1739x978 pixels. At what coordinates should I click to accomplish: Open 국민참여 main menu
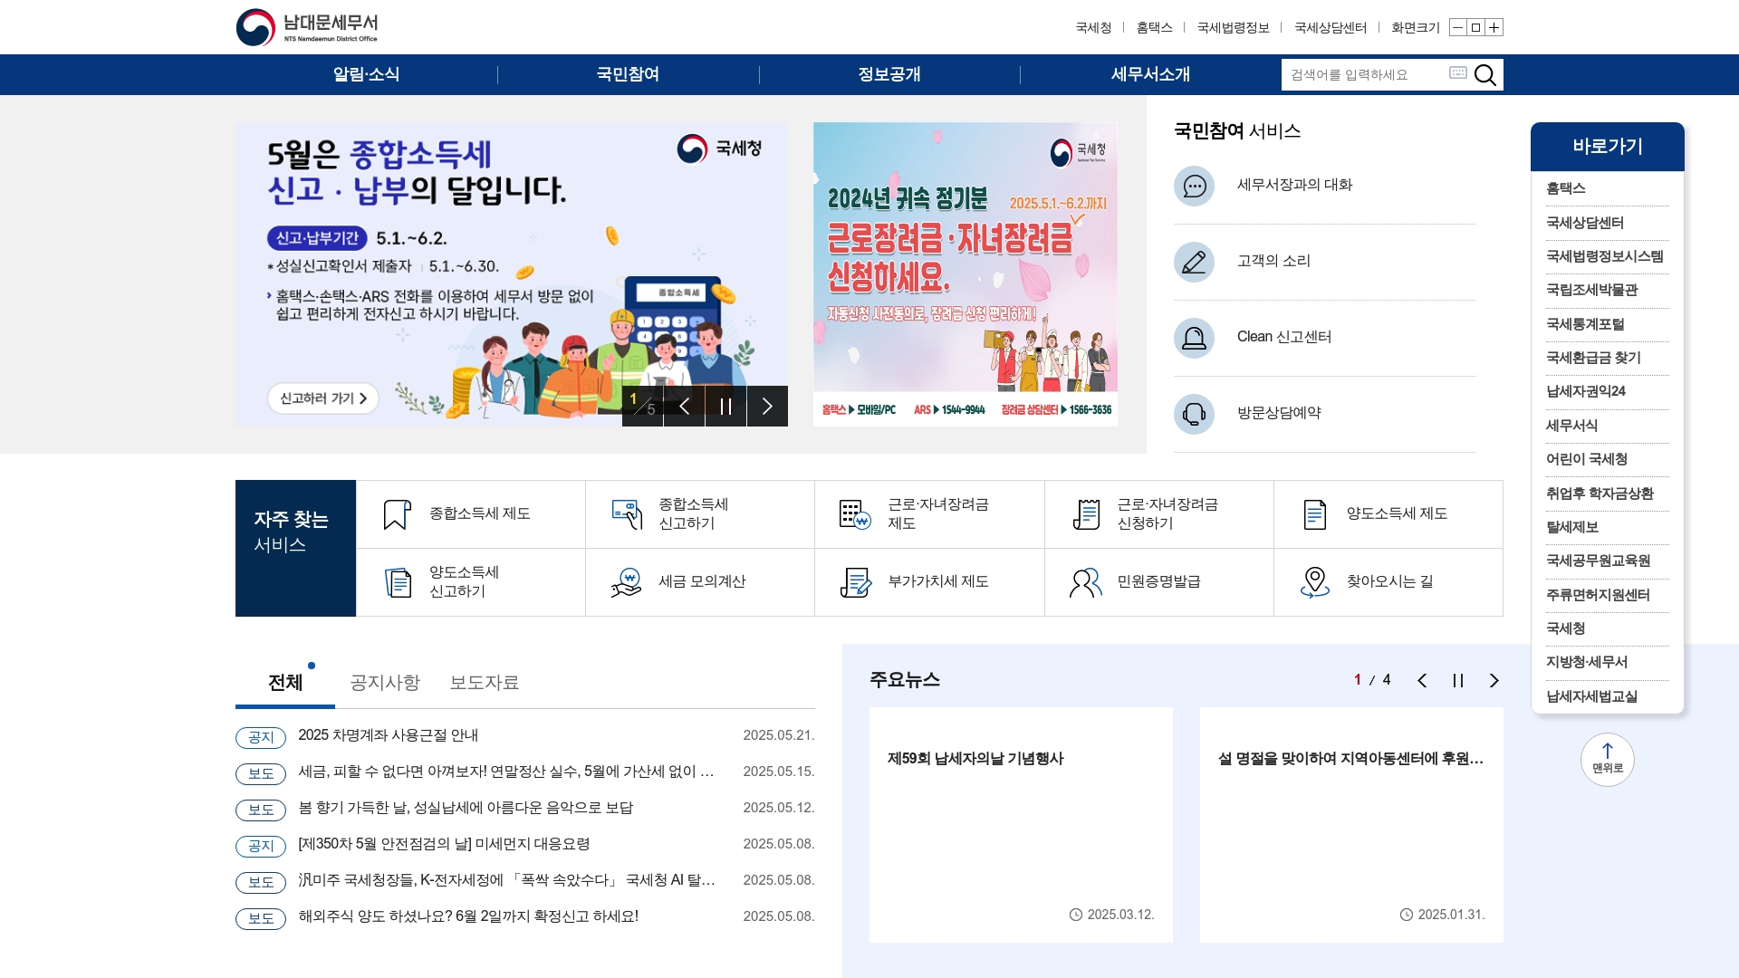pyautogui.click(x=628, y=74)
